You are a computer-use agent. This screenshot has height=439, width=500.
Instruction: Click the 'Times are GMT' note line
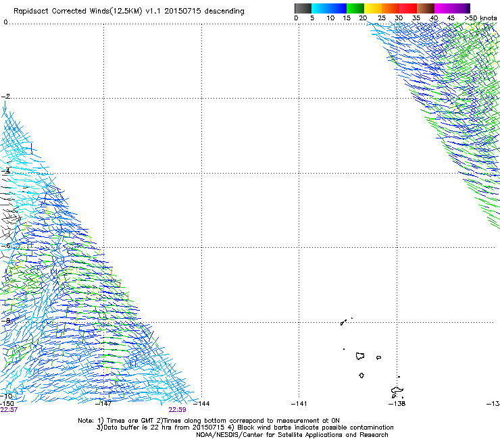coord(209,421)
